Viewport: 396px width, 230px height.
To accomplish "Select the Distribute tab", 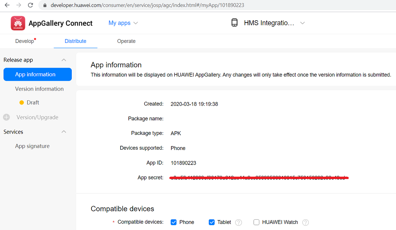I will [x=75, y=41].
